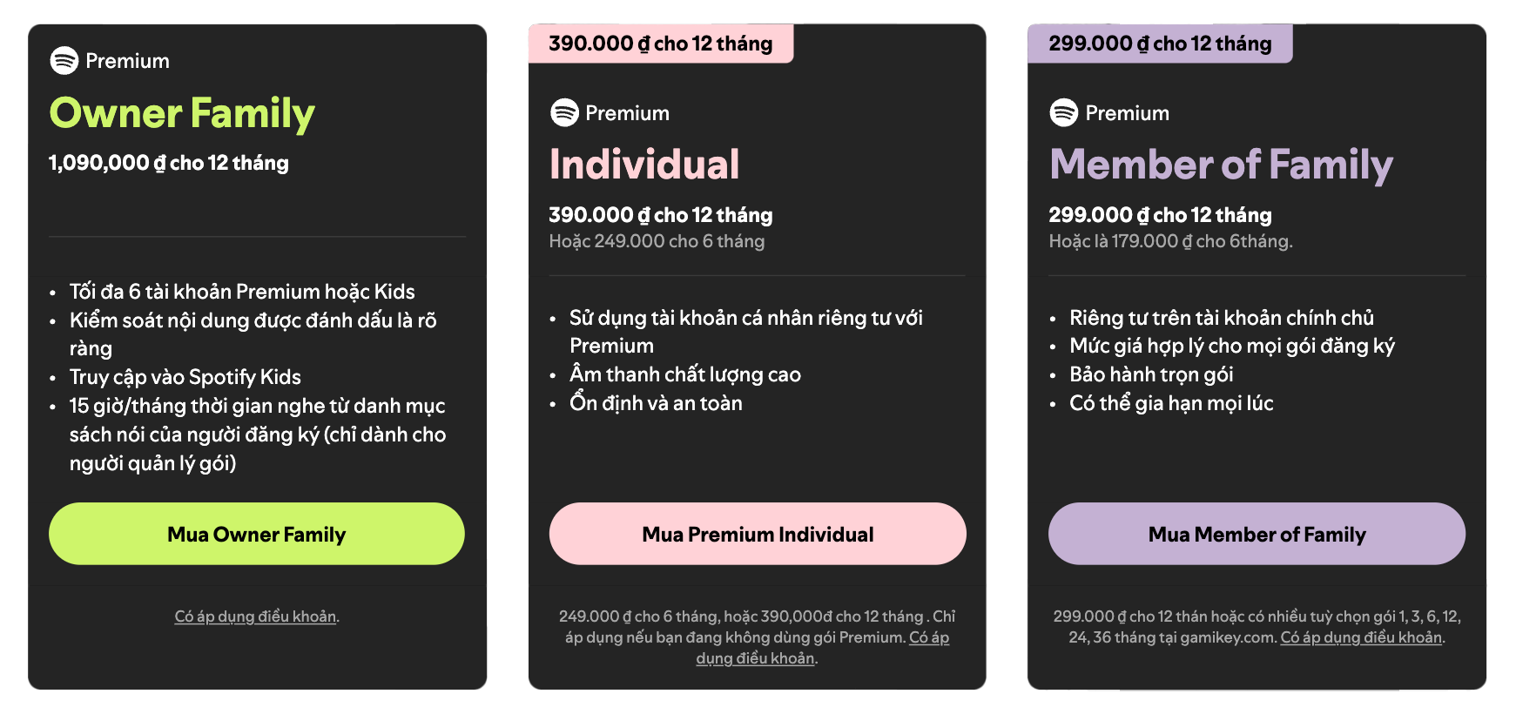The height and width of the screenshot is (714, 1516).
Task: Open the terms link in Member of Family footnote
Action: pyautogui.click(x=1360, y=637)
